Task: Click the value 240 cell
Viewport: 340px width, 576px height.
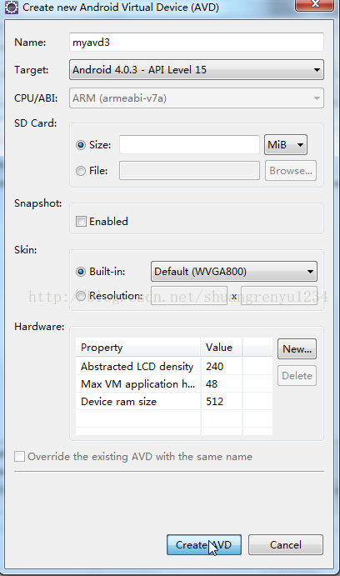Action: tap(221, 366)
